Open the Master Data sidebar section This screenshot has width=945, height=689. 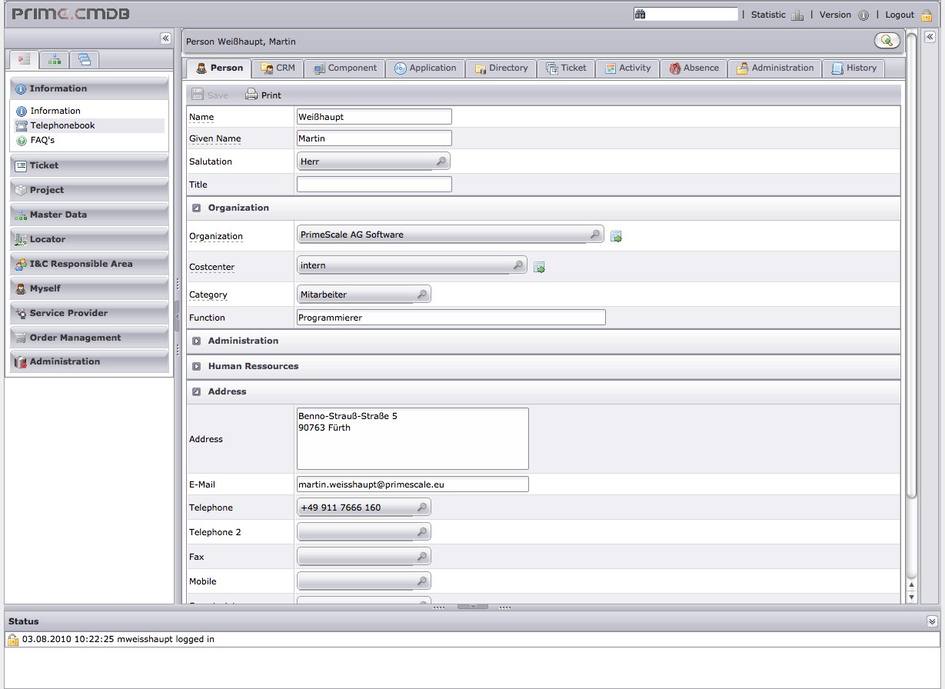coord(58,215)
